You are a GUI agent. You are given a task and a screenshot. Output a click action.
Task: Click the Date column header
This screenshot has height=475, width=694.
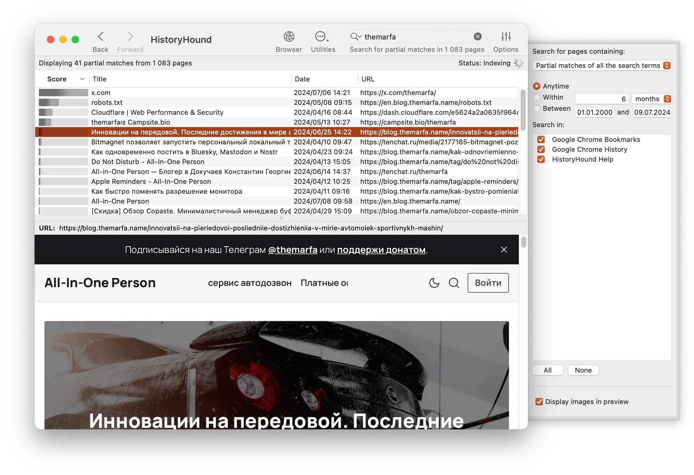pos(302,79)
